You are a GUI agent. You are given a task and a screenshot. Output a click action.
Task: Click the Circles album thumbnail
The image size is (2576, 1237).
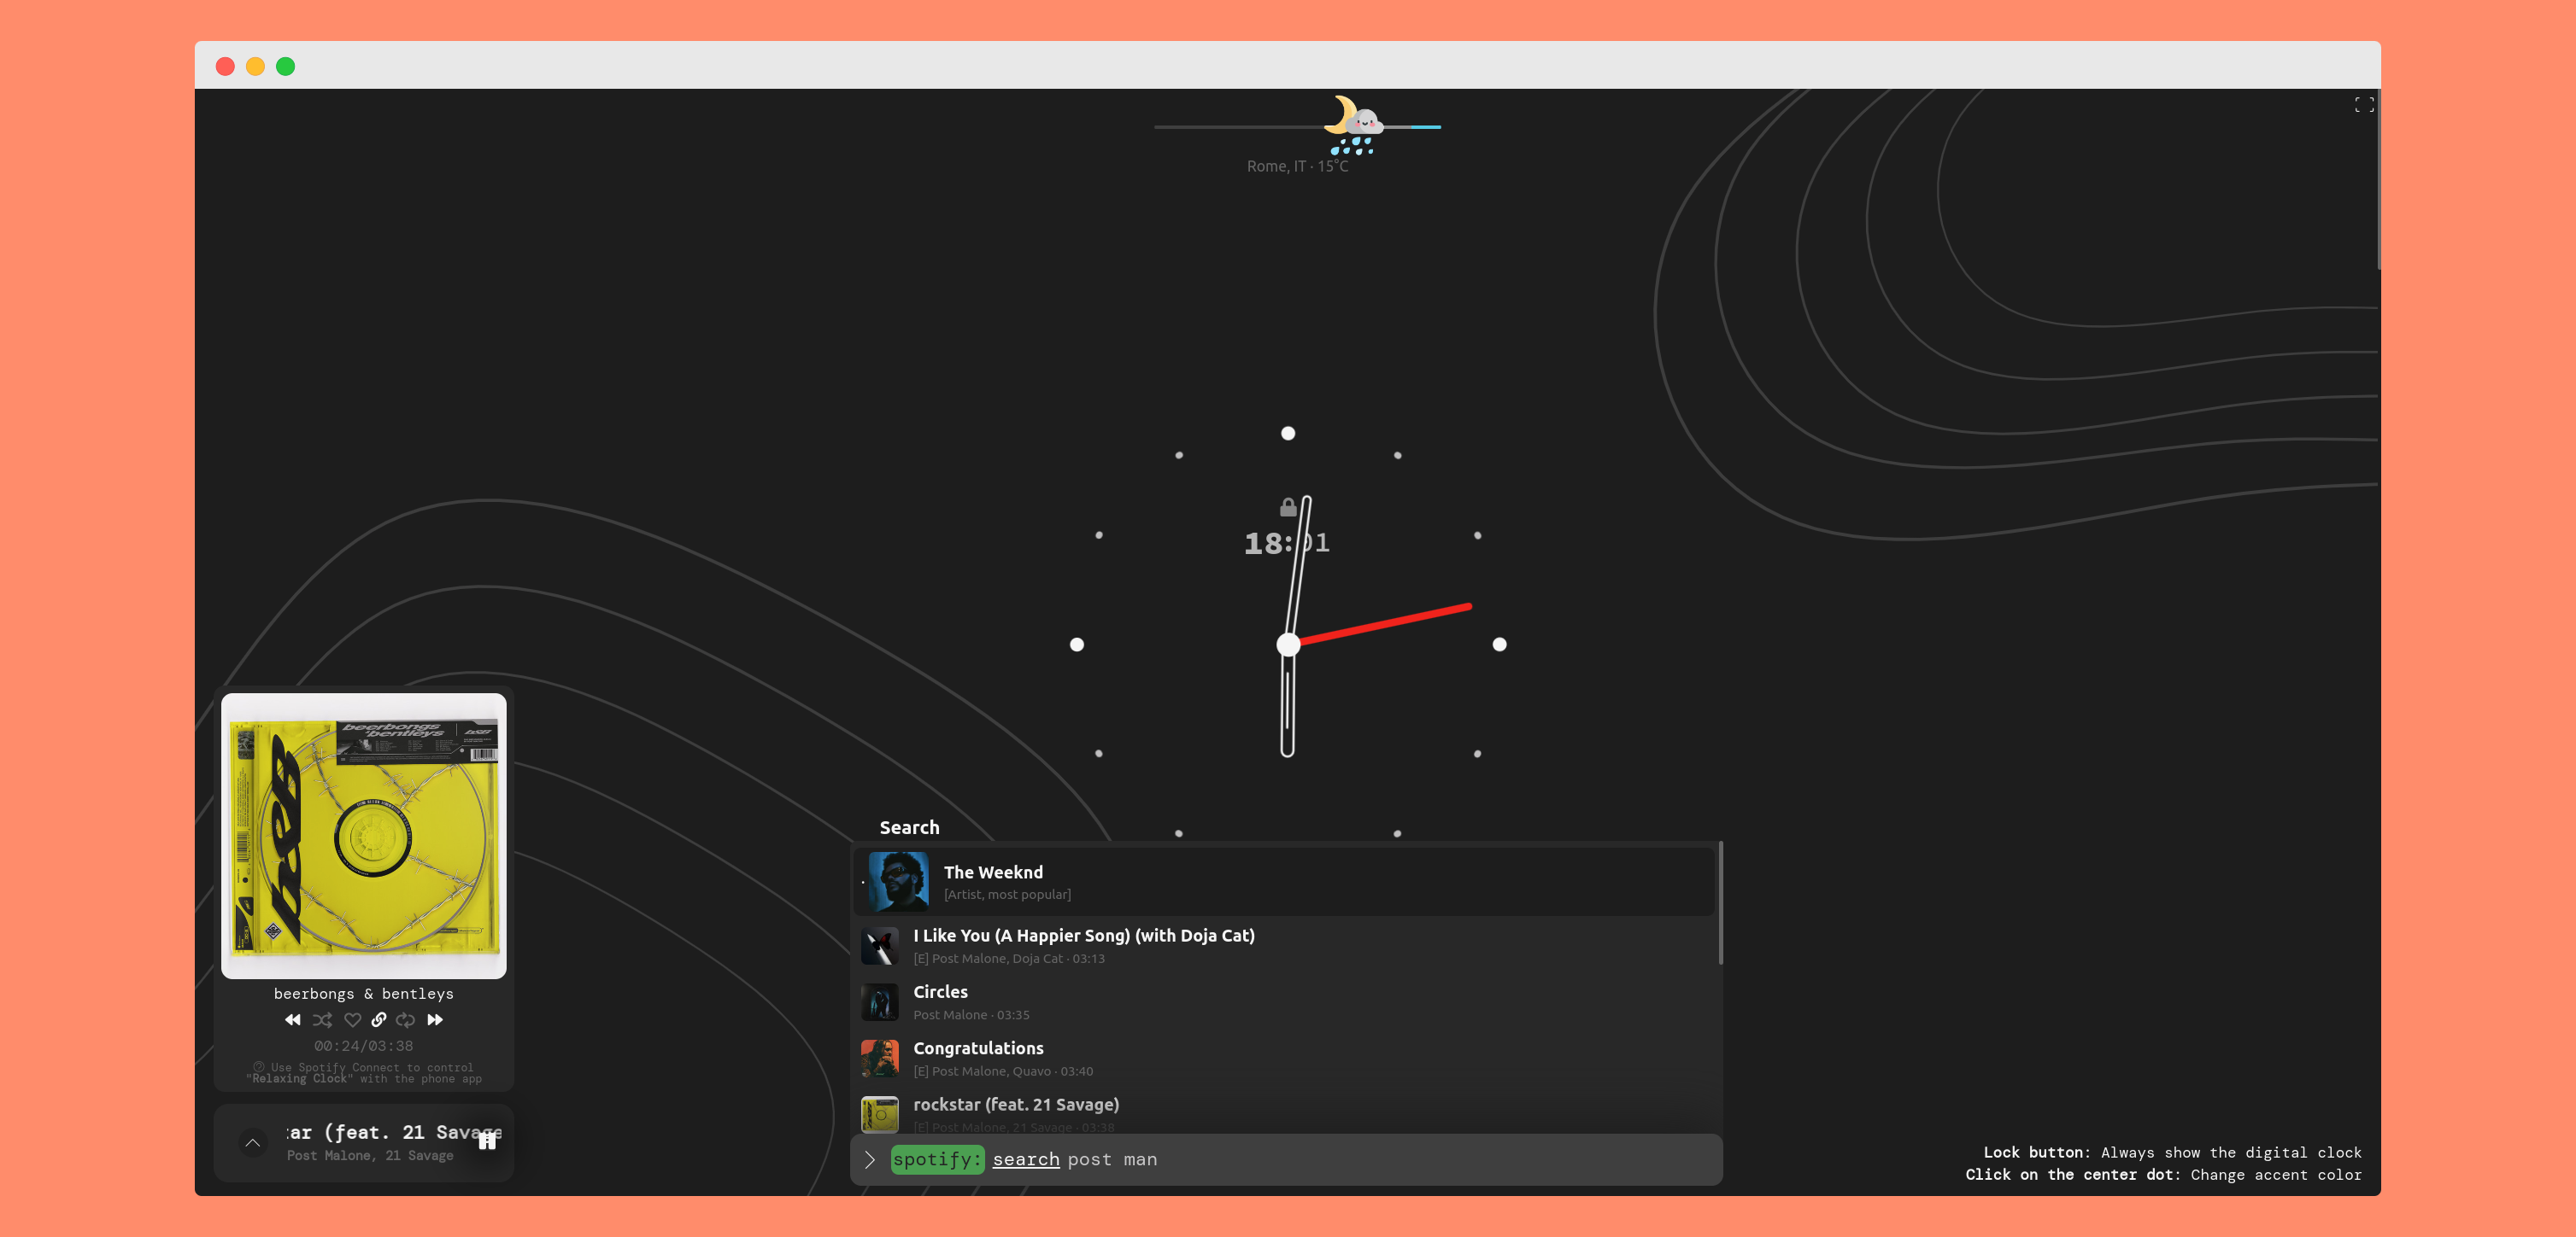point(879,1001)
